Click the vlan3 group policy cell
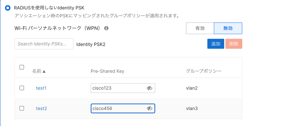Image resolution: width=303 pixels, height=126 pixels. point(192,108)
